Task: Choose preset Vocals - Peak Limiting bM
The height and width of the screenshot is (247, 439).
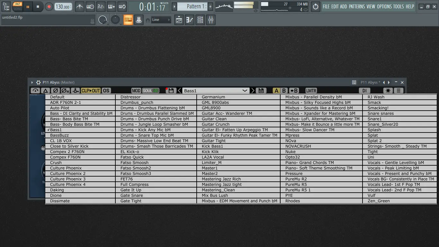Action: pyautogui.click(x=400, y=168)
